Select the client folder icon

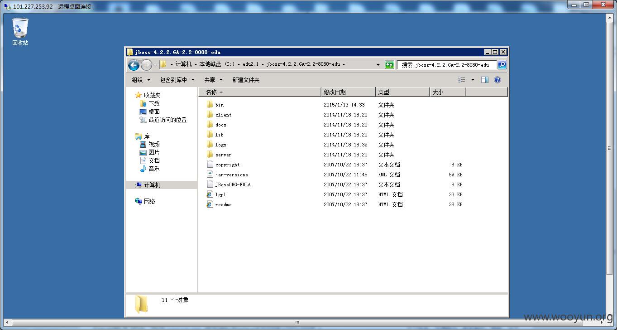pos(210,115)
